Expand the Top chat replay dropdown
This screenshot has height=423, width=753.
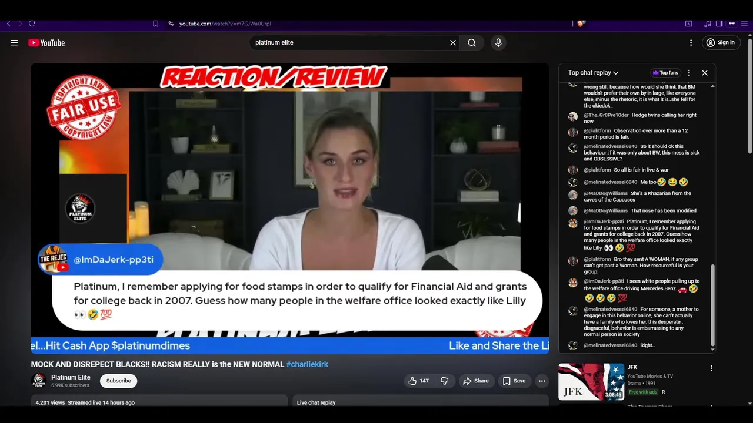click(593, 73)
